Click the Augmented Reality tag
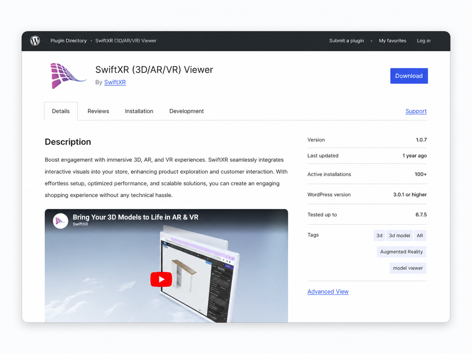 (x=402, y=252)
